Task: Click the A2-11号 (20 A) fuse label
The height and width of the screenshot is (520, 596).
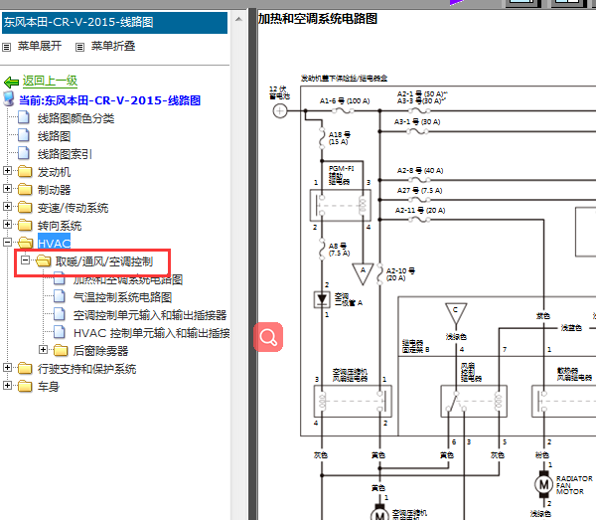Action: [x=420, y=211]
